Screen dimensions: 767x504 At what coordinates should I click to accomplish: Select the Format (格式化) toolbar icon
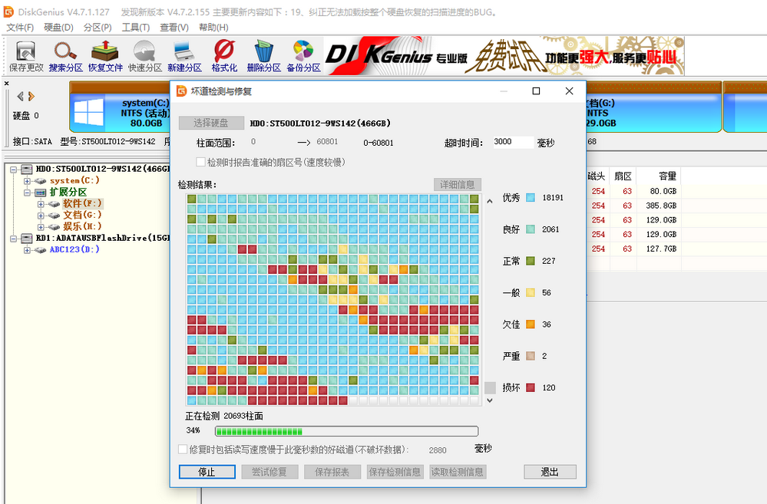[x=224, y=56]
